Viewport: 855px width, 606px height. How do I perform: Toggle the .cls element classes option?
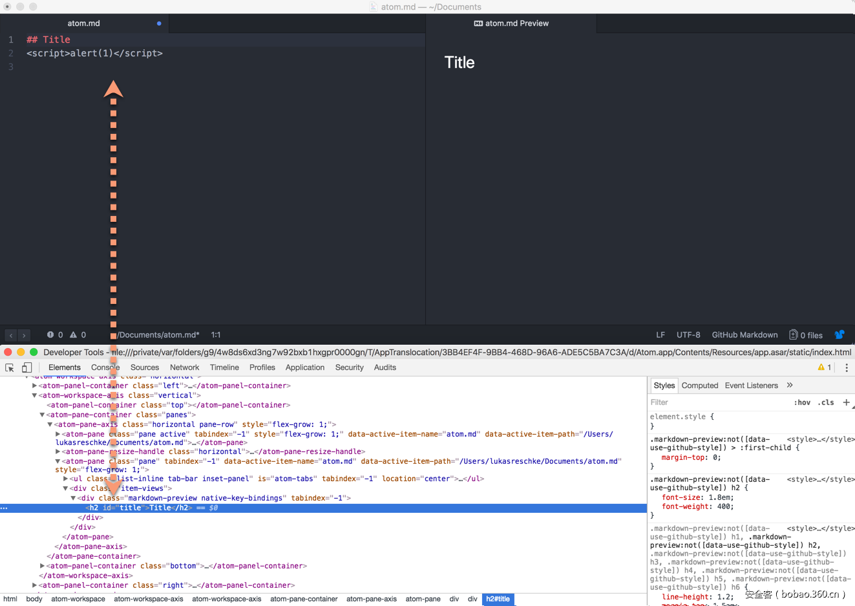pyautogui.click(x=826, y=402)
